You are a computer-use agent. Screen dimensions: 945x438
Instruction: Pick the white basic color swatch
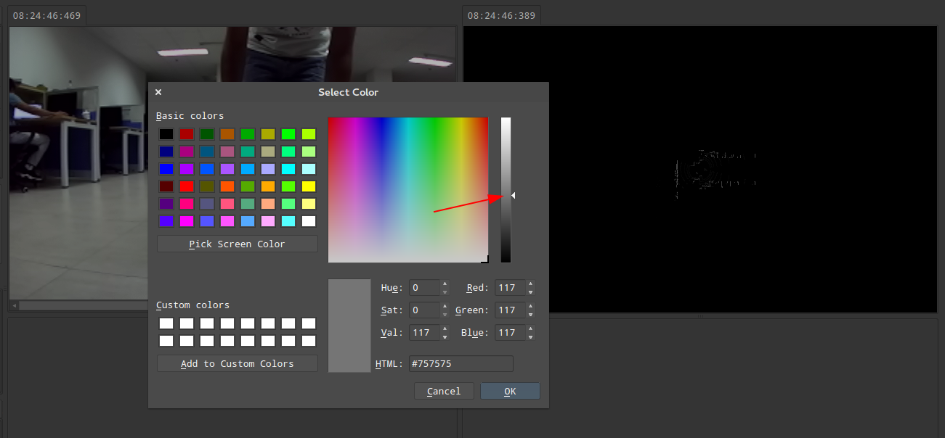coord(309,221)
